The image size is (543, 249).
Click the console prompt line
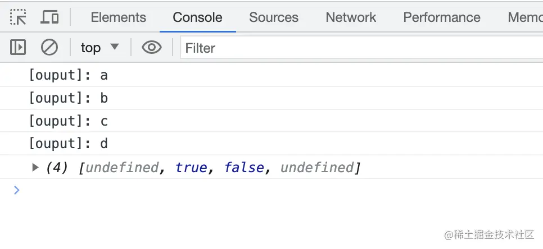click(225, 191)
